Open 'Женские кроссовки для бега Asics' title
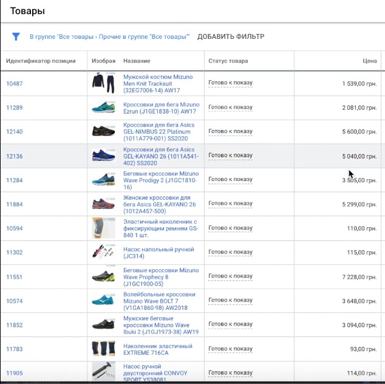 pos(160,204)
